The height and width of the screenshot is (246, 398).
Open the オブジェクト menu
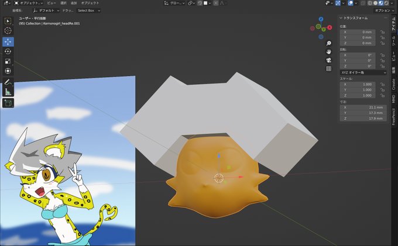90,3
